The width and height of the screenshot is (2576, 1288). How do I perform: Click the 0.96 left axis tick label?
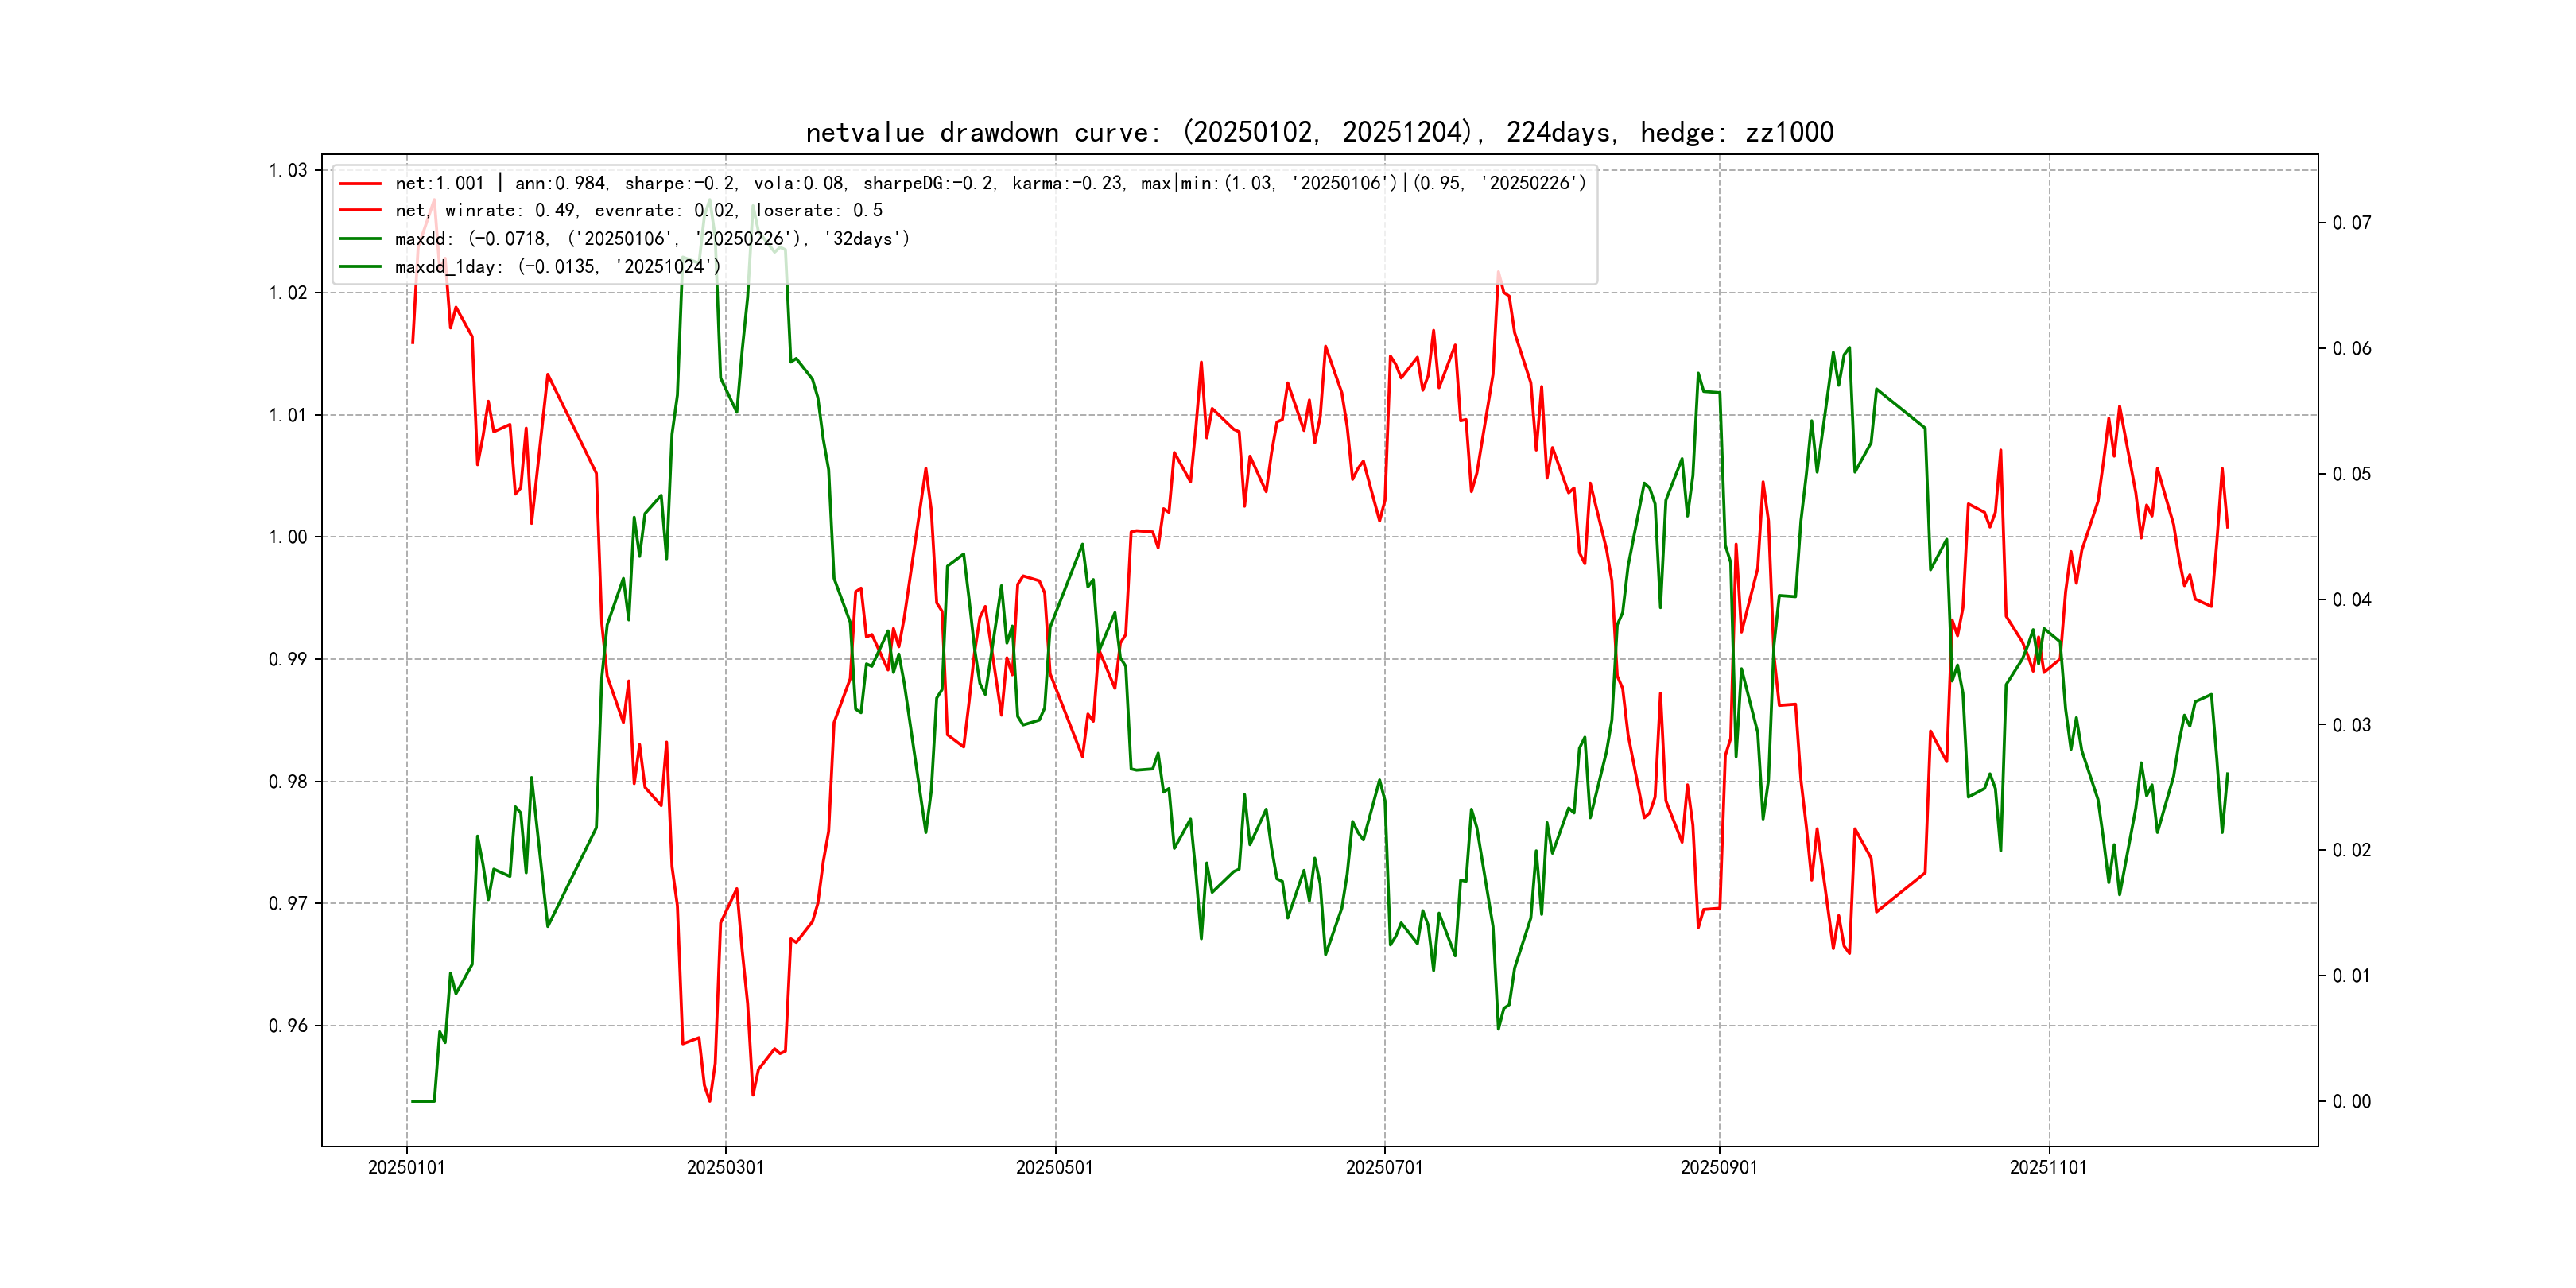pyautogui.click(x=288, y=1026)
